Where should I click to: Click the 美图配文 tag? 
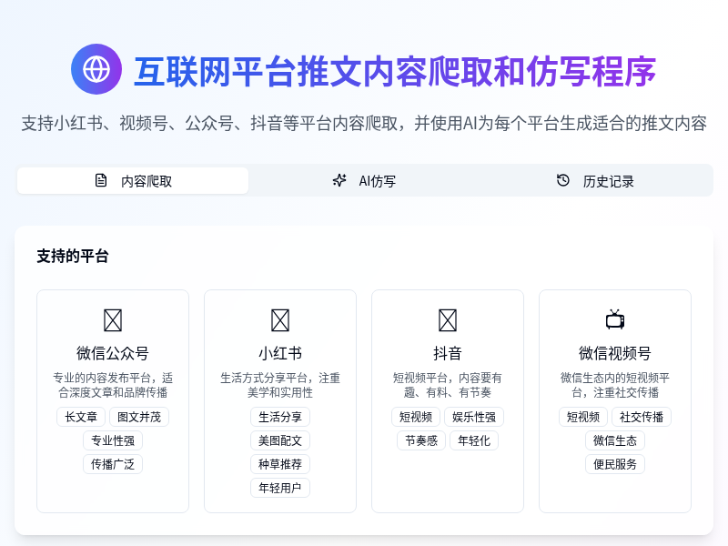[280, 440]
